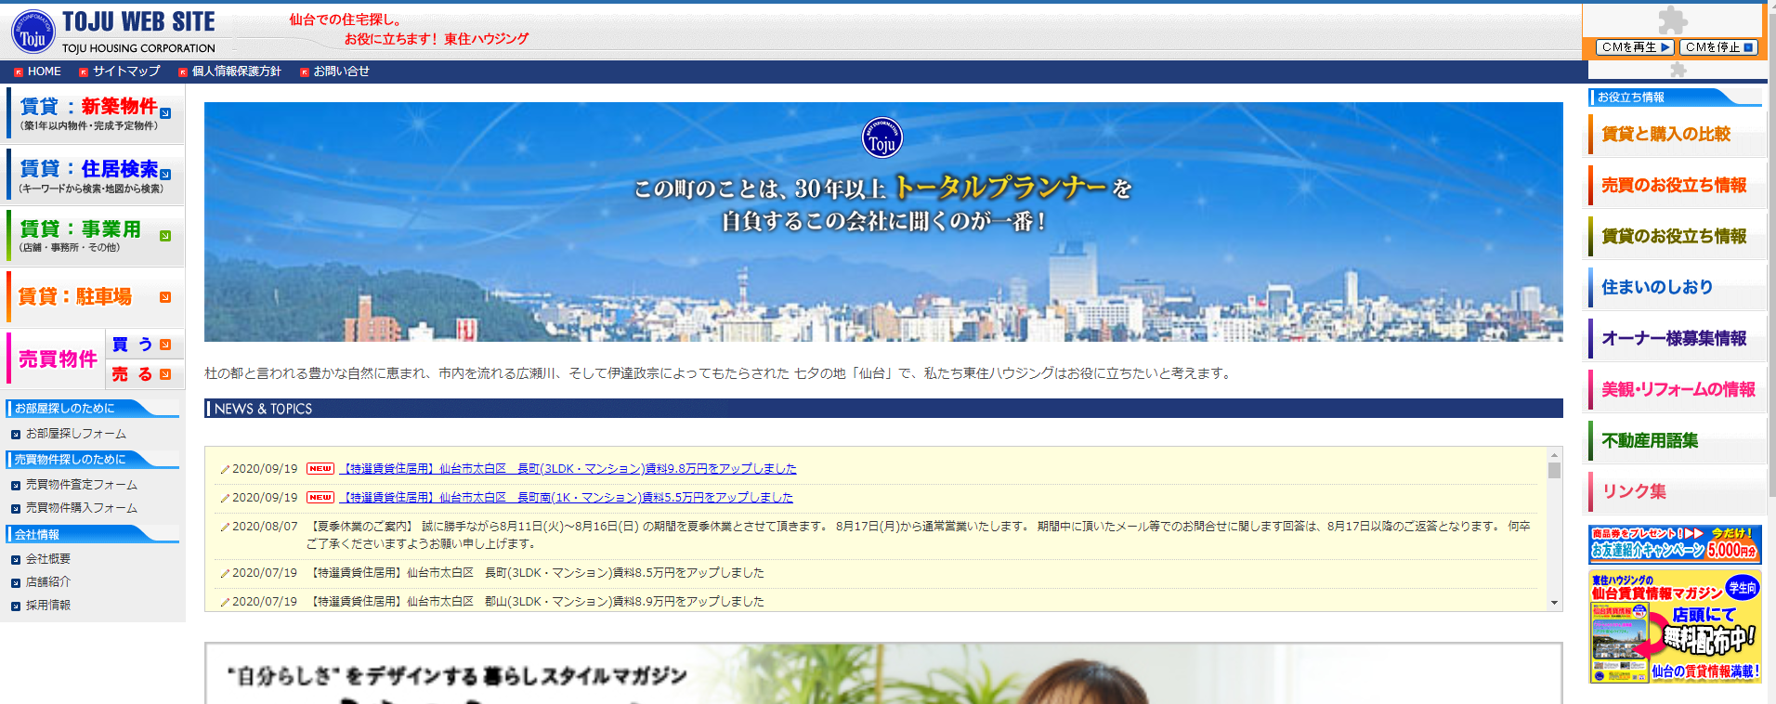Click the 暮らしスタイルマガジン banner

(883, 673)
